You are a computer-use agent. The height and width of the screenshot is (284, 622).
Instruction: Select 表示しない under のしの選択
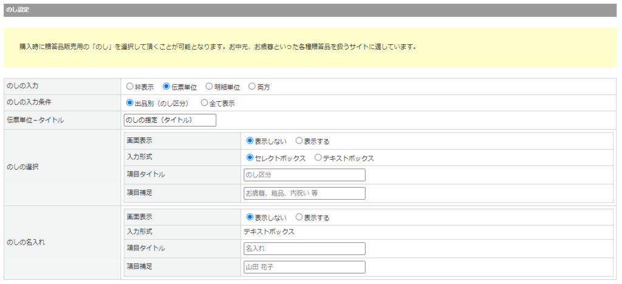pos(250,140)
